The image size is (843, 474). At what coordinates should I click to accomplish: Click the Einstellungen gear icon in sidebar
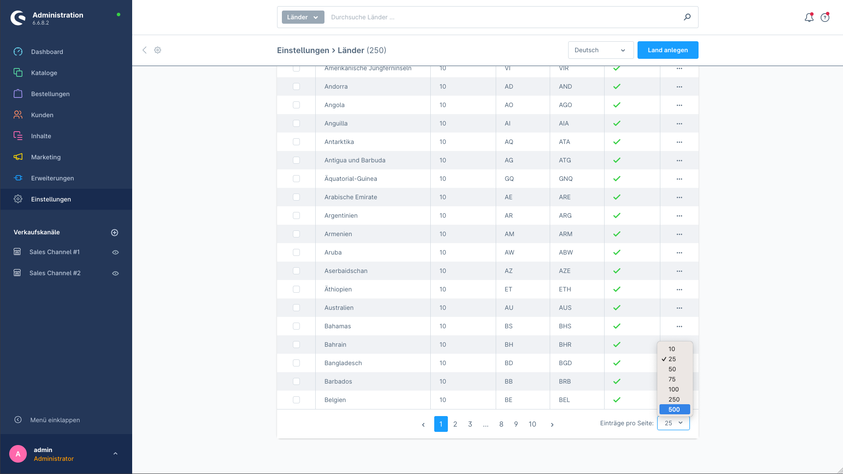pyautogui.click(x=18, y=199)
